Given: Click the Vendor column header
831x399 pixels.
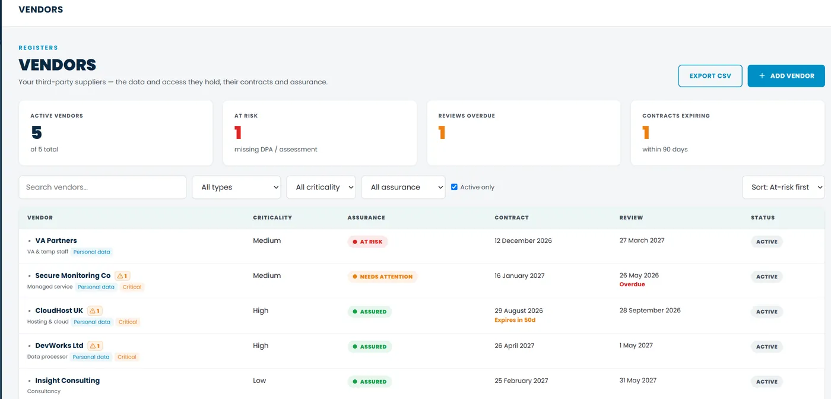Looking at the screenshot, I should point(40,218).
